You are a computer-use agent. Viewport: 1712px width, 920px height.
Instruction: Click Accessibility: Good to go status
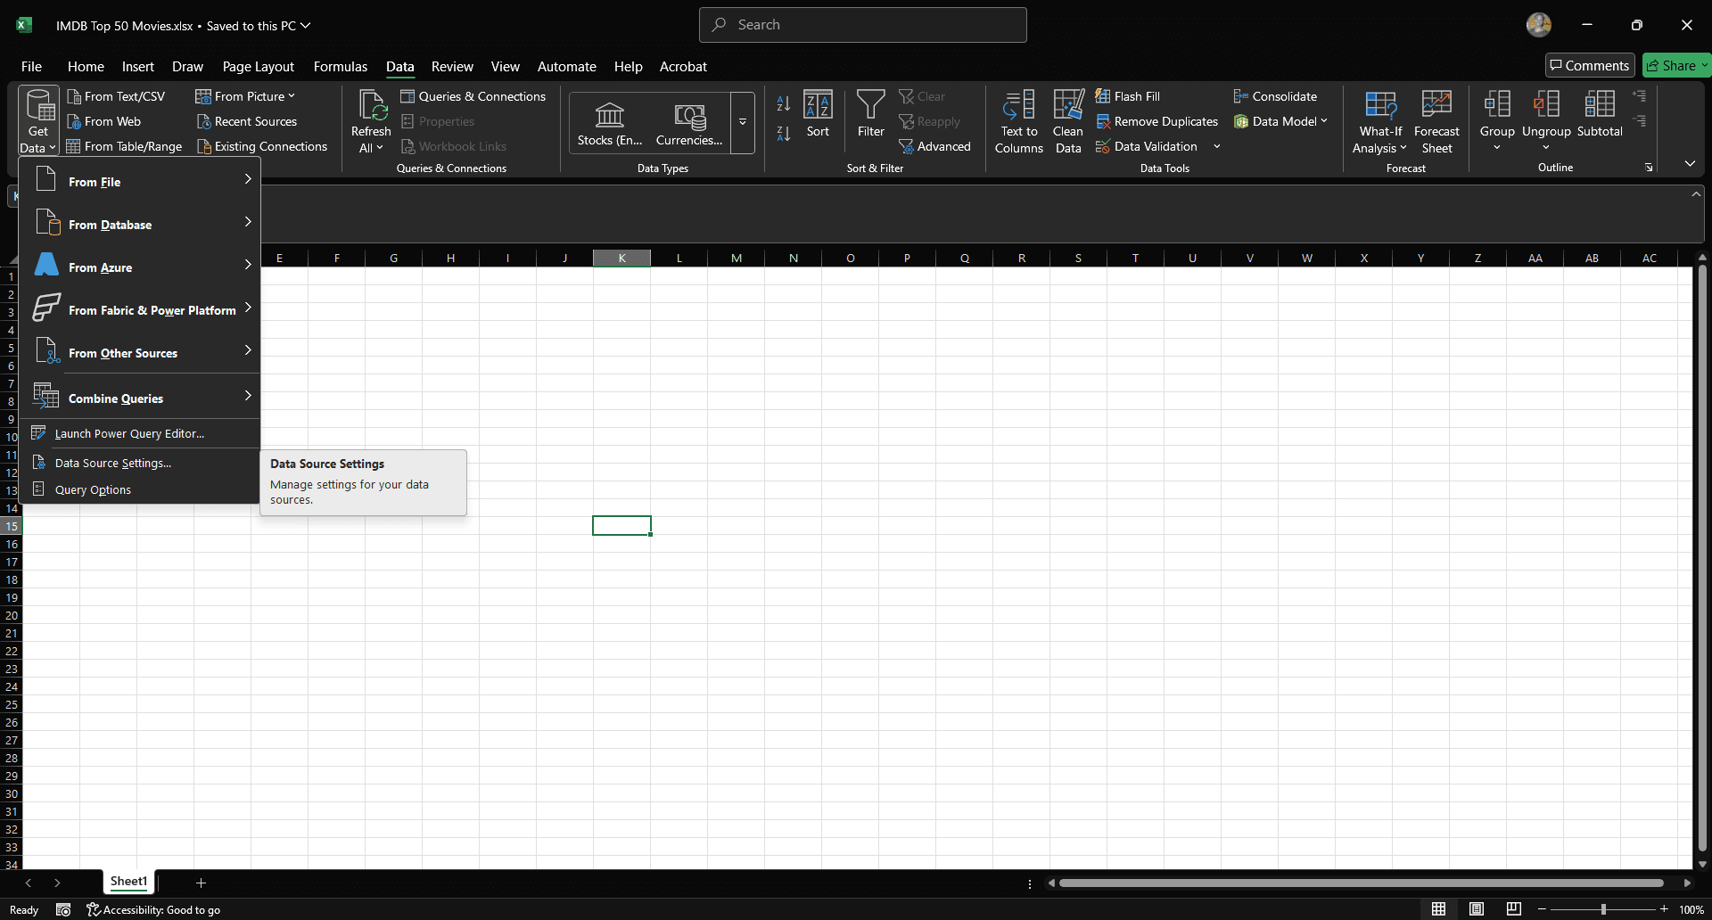(x=153, y=909)
